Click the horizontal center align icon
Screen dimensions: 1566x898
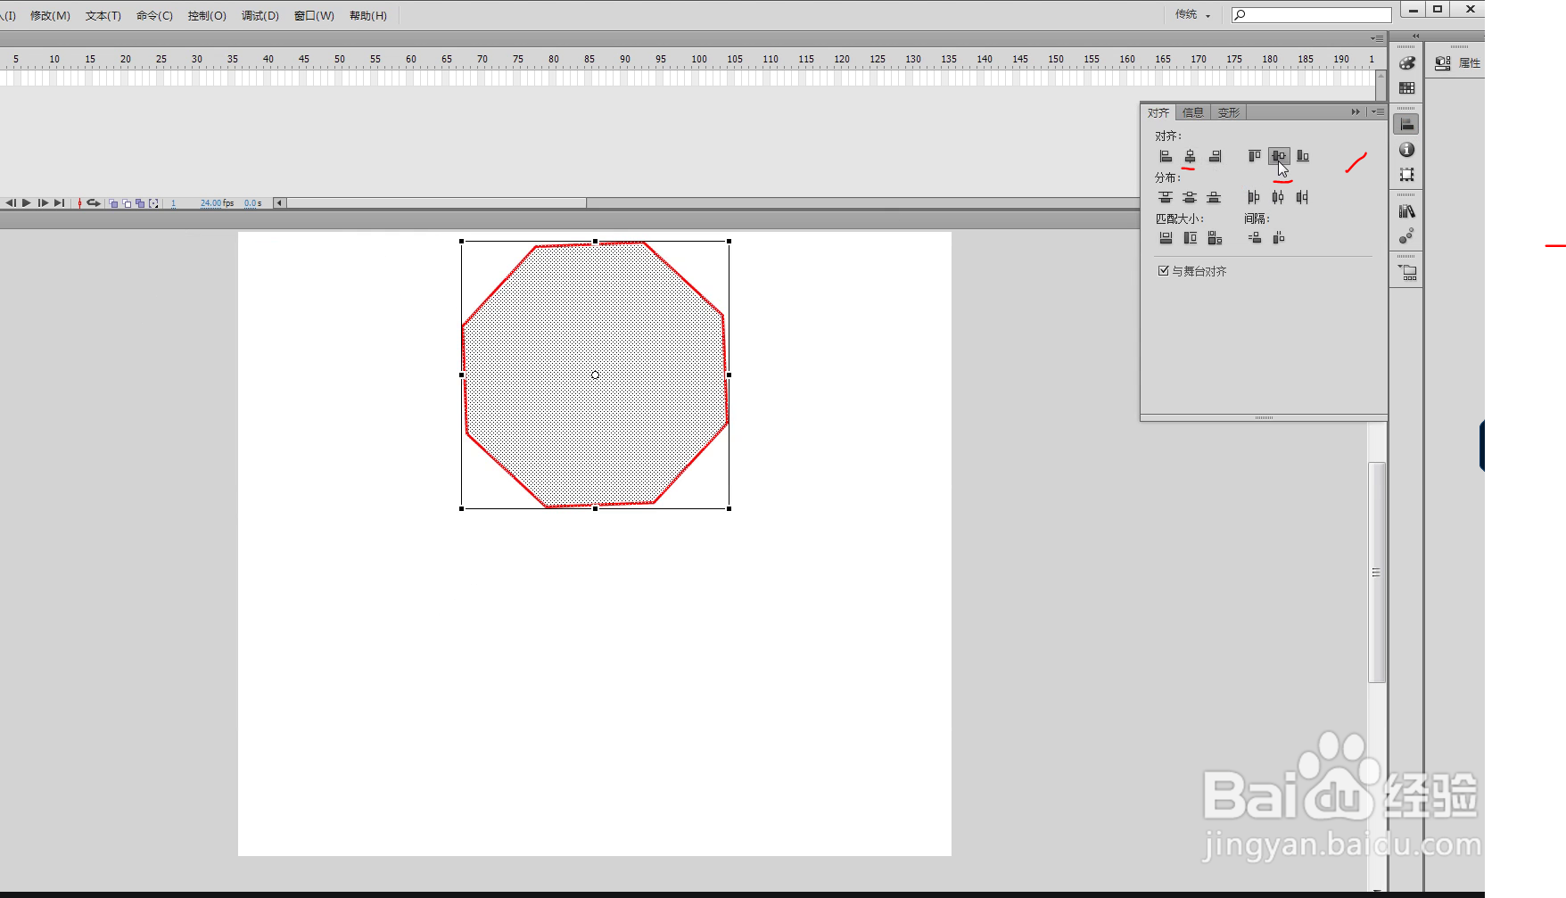[1190, 157]
